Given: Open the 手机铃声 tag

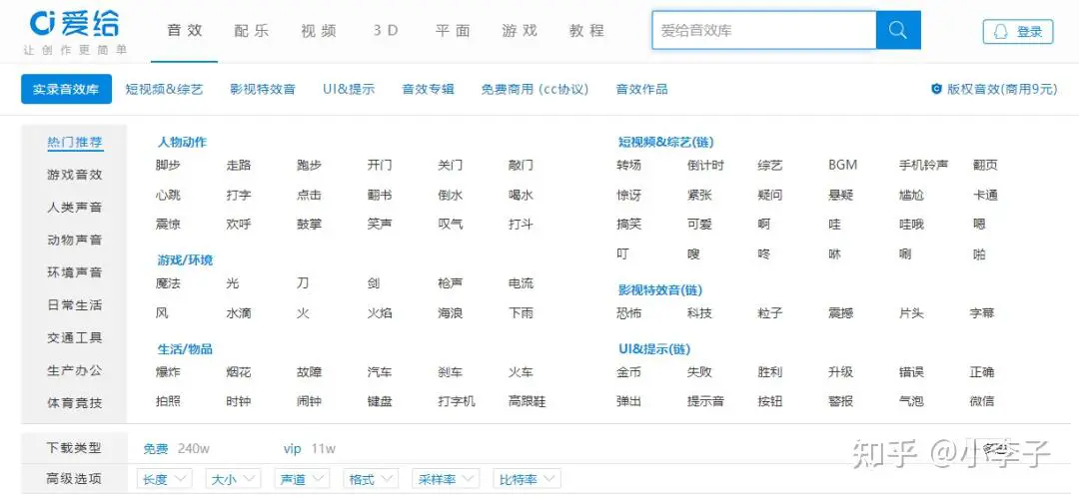Looking at the screenshot, I should click(x=923, y=166).
